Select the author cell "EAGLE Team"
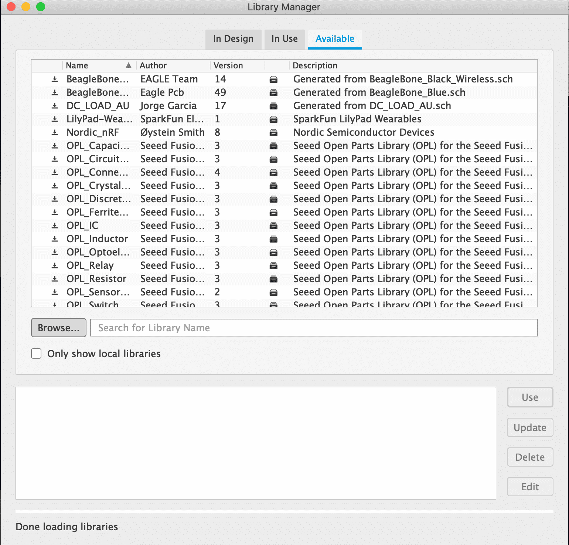The width and height of the screenshot is (569, 545). click(169, 79)
